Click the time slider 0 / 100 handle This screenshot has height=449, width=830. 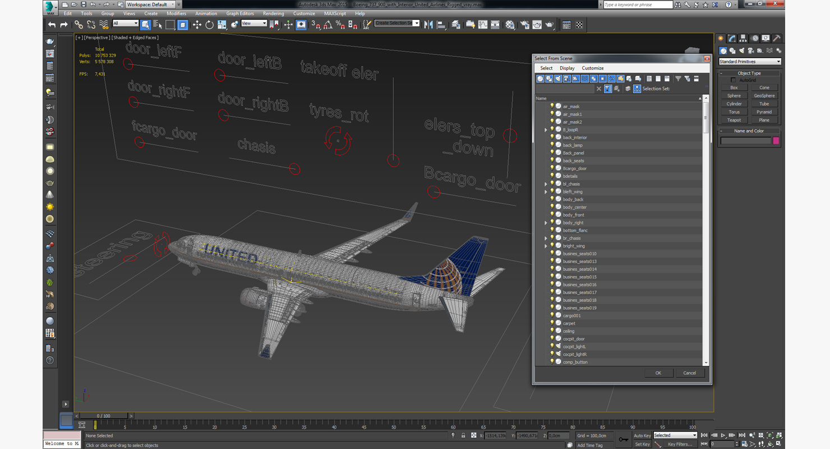click(x=103, y=416)
